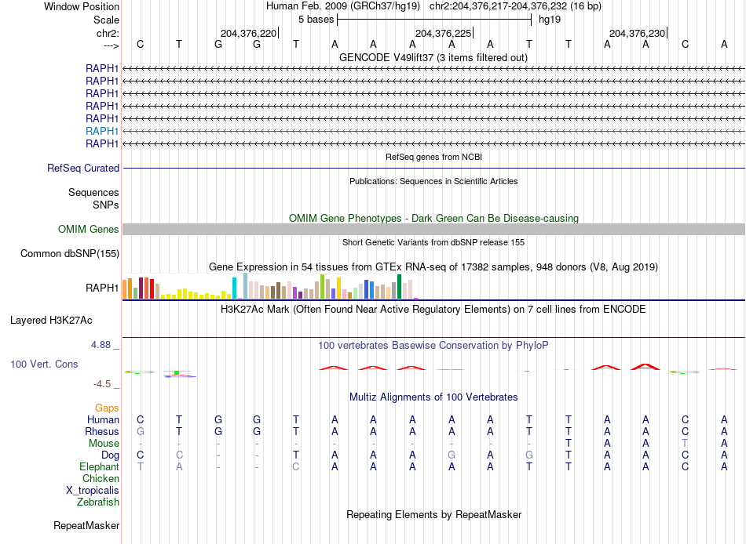Viewport: 746px width, 544px height.
Task: Click the chr2:204,376,217-204,376,232 (16 bp) text
Action: [515, 6]
